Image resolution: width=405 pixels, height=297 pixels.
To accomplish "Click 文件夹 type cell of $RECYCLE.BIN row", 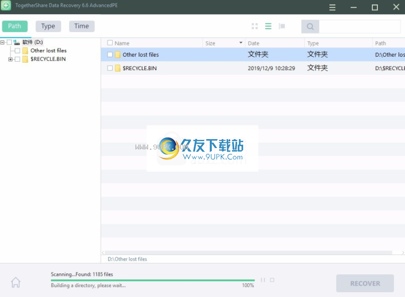I will click(318, 68).
